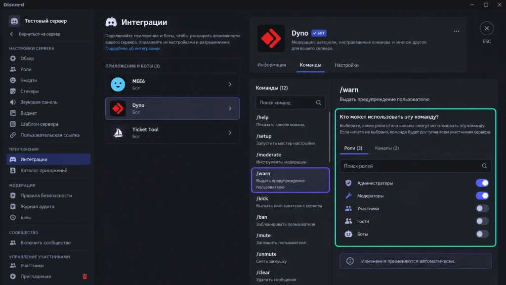Open the three-dots menu for Dyno
The height and width of the screenshot is (285, 506).
tap(457, 31)
